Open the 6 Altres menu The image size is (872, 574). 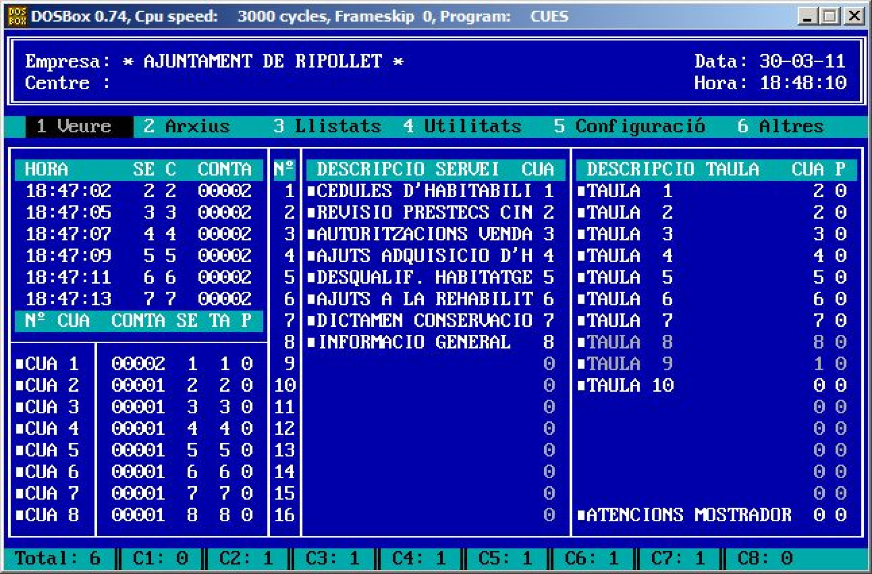click(x=780, y=126)
